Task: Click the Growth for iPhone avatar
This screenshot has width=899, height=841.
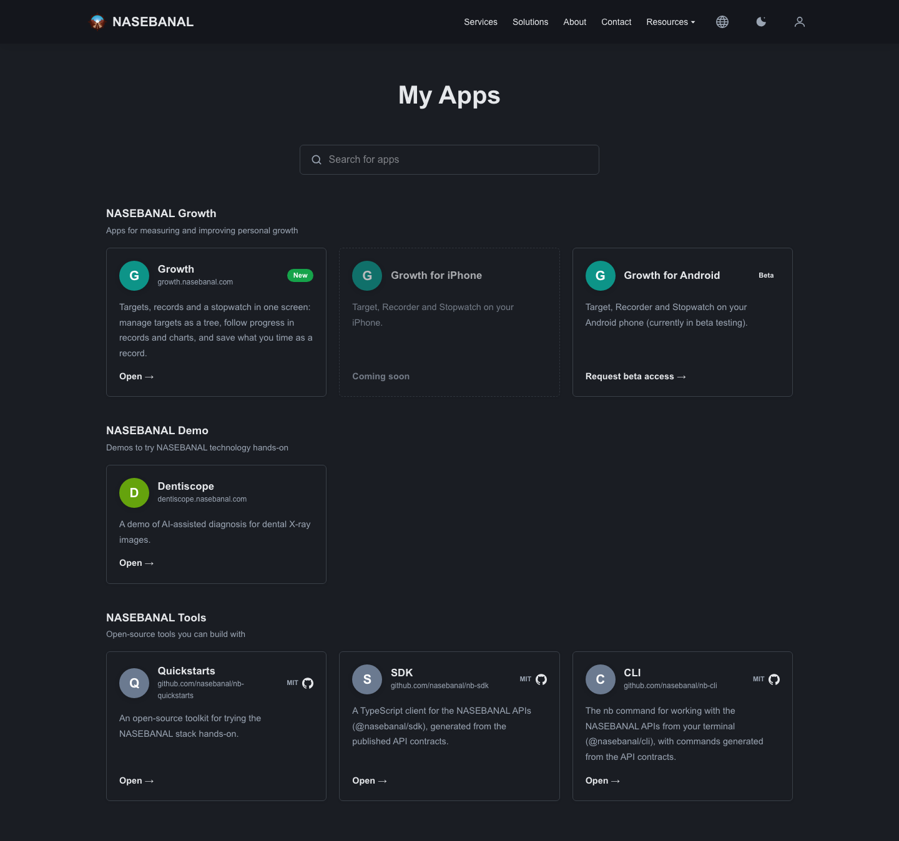Action: click(x=367, y=276)
